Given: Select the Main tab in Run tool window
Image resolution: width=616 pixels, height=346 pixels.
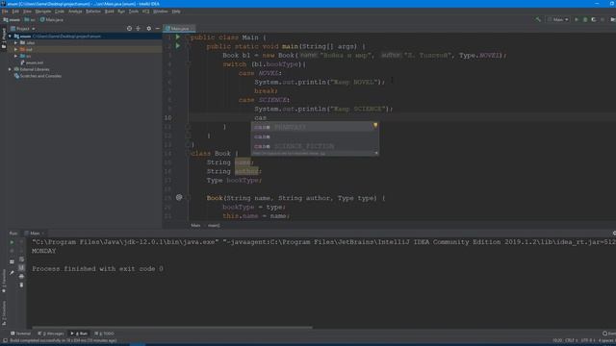Looking at the screenshot, I should [35, 233].
